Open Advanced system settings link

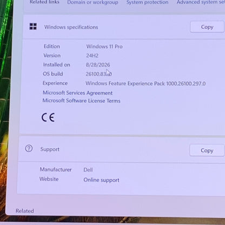click(x=201, y=2)
